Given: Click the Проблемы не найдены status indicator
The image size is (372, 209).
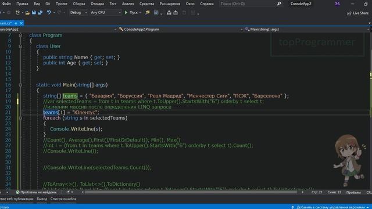Looking at the screenshot, I should (36, 192).
